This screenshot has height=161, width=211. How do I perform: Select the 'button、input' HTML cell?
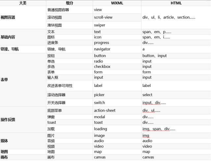pos(176,56)
